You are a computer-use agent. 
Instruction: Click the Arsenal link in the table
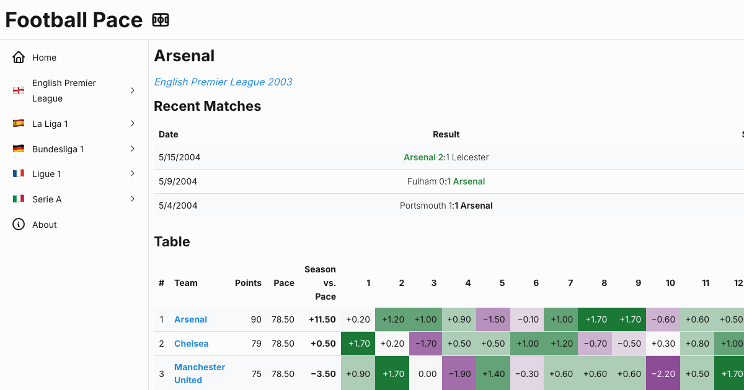click(x=190, y=319)
